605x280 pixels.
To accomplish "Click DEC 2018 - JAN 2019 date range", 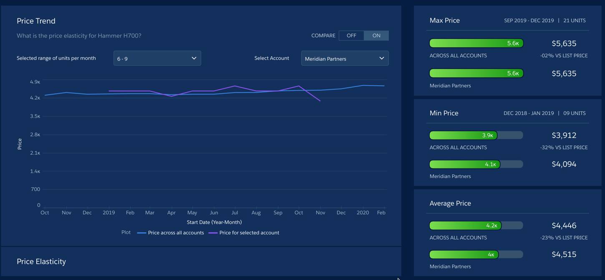I will [529, 113].
